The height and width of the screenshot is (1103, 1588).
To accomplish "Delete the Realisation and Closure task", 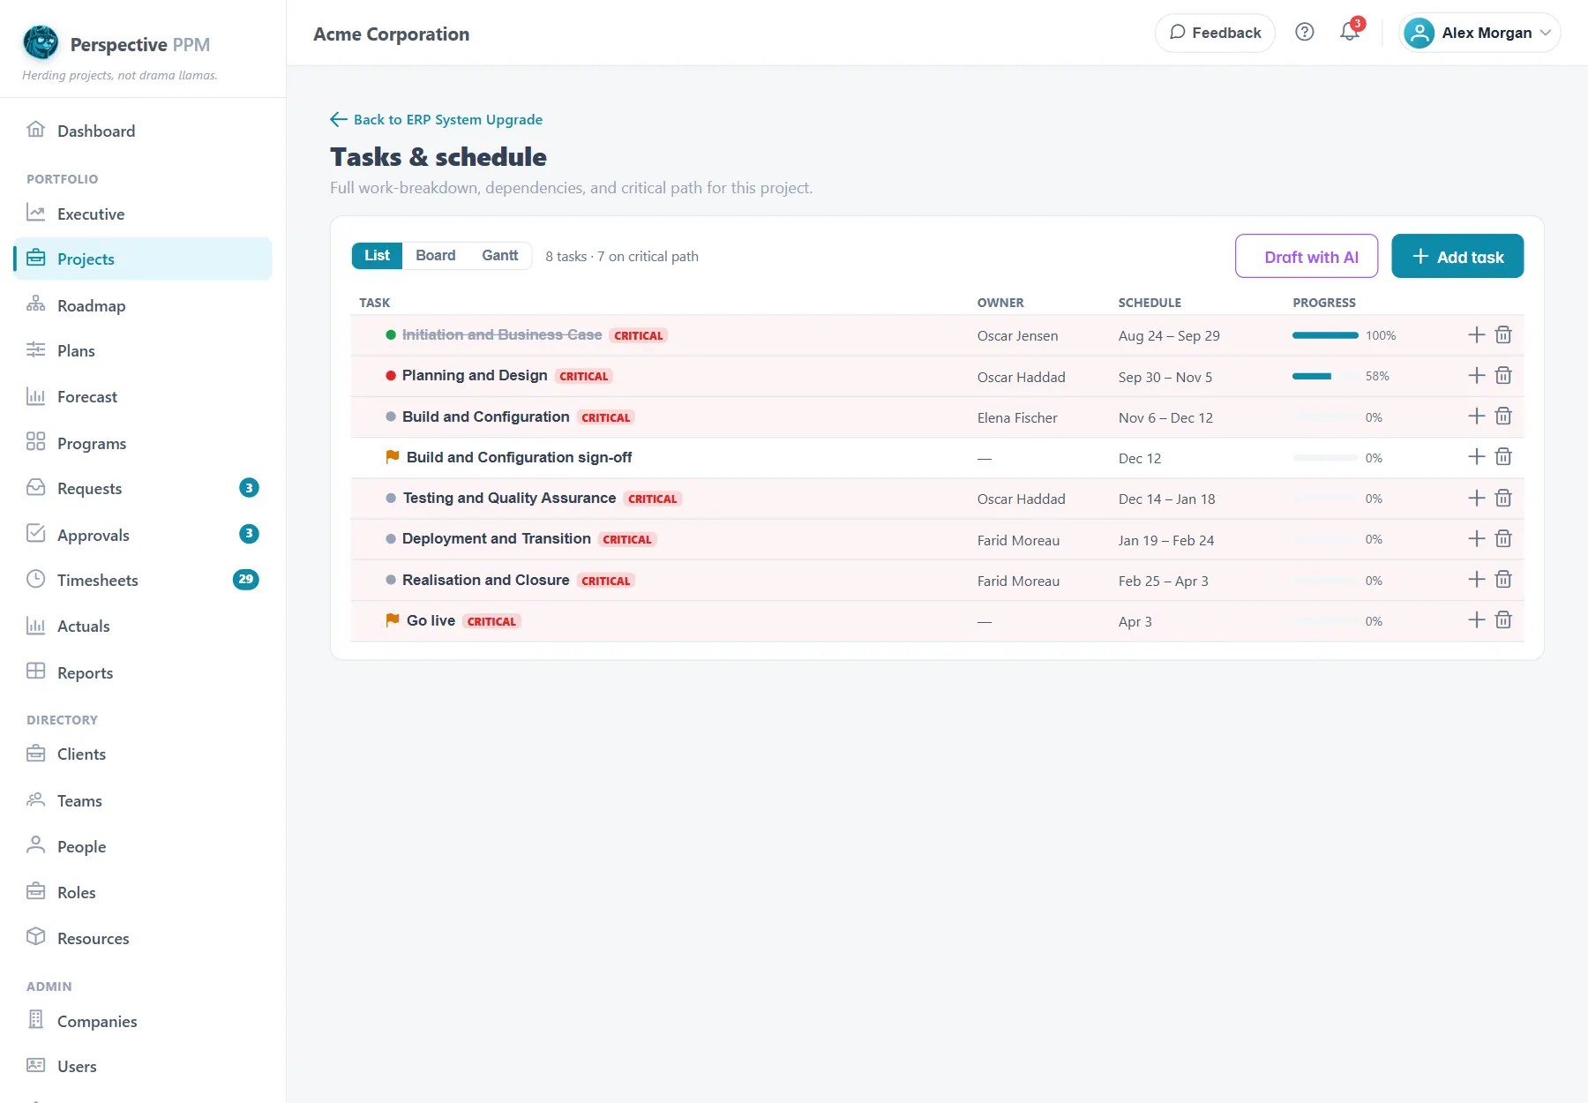I will pos(1503,580).
